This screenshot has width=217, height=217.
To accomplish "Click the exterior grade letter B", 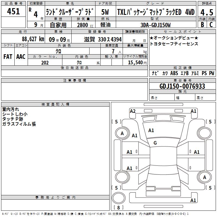I will point(202,25).
